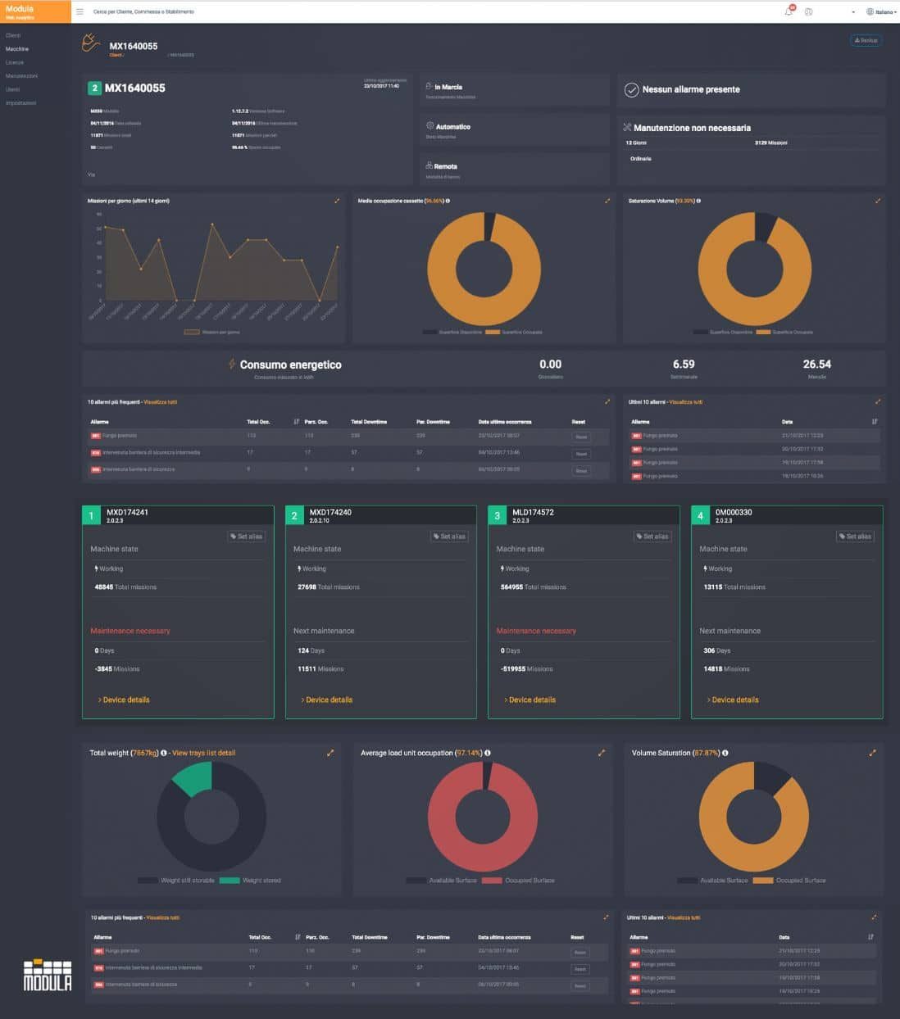
Task: Toggle Weight stored legend entry
Action: coord(250,881)
